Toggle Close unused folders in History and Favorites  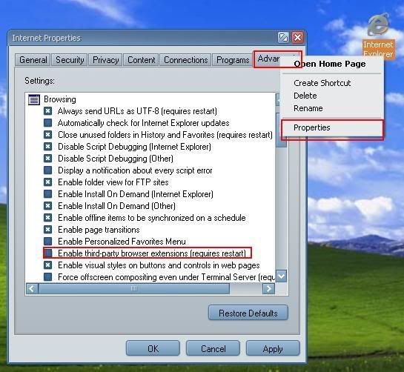(47, 135)
